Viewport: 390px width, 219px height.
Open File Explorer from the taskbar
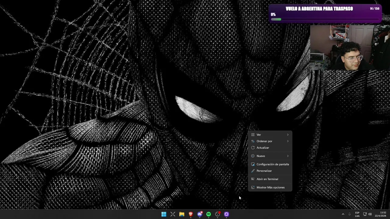tap(182, 214)
